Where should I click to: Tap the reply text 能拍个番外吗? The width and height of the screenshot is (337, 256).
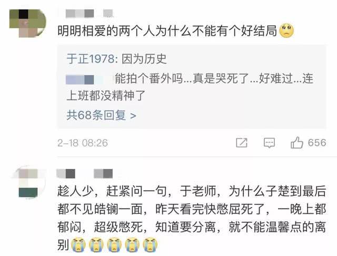coord(148,78)
